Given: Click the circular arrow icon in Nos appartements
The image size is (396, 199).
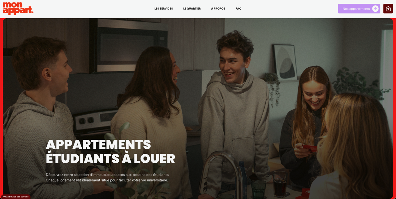Looking at the screenshot, I should coord(375,9).
